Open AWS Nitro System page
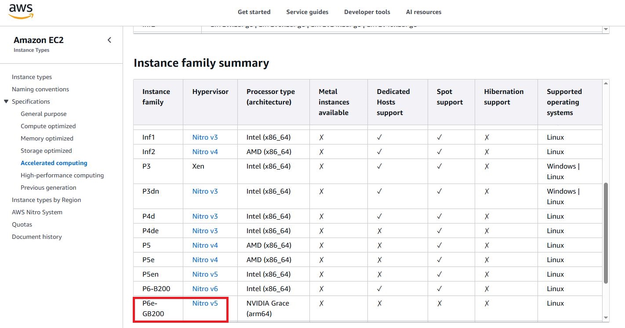This screenshot has width=625, height=328. pos(37,212)
